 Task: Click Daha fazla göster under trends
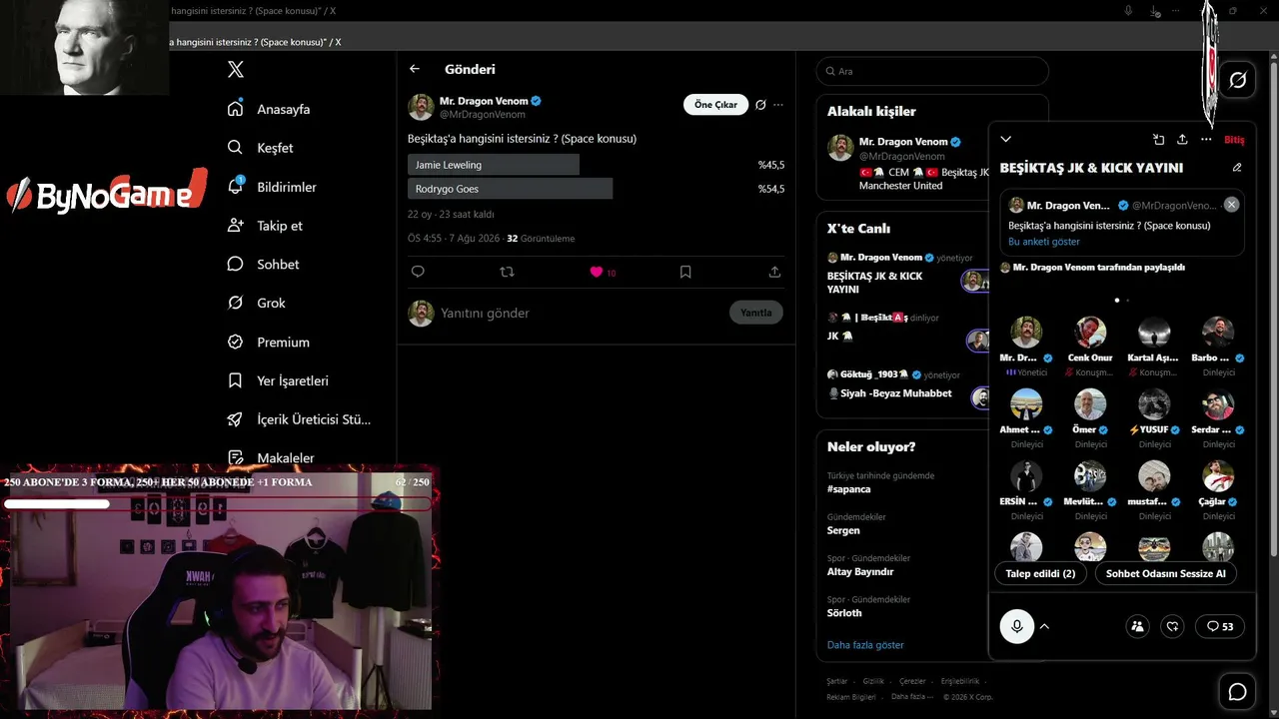pos(865,645)
